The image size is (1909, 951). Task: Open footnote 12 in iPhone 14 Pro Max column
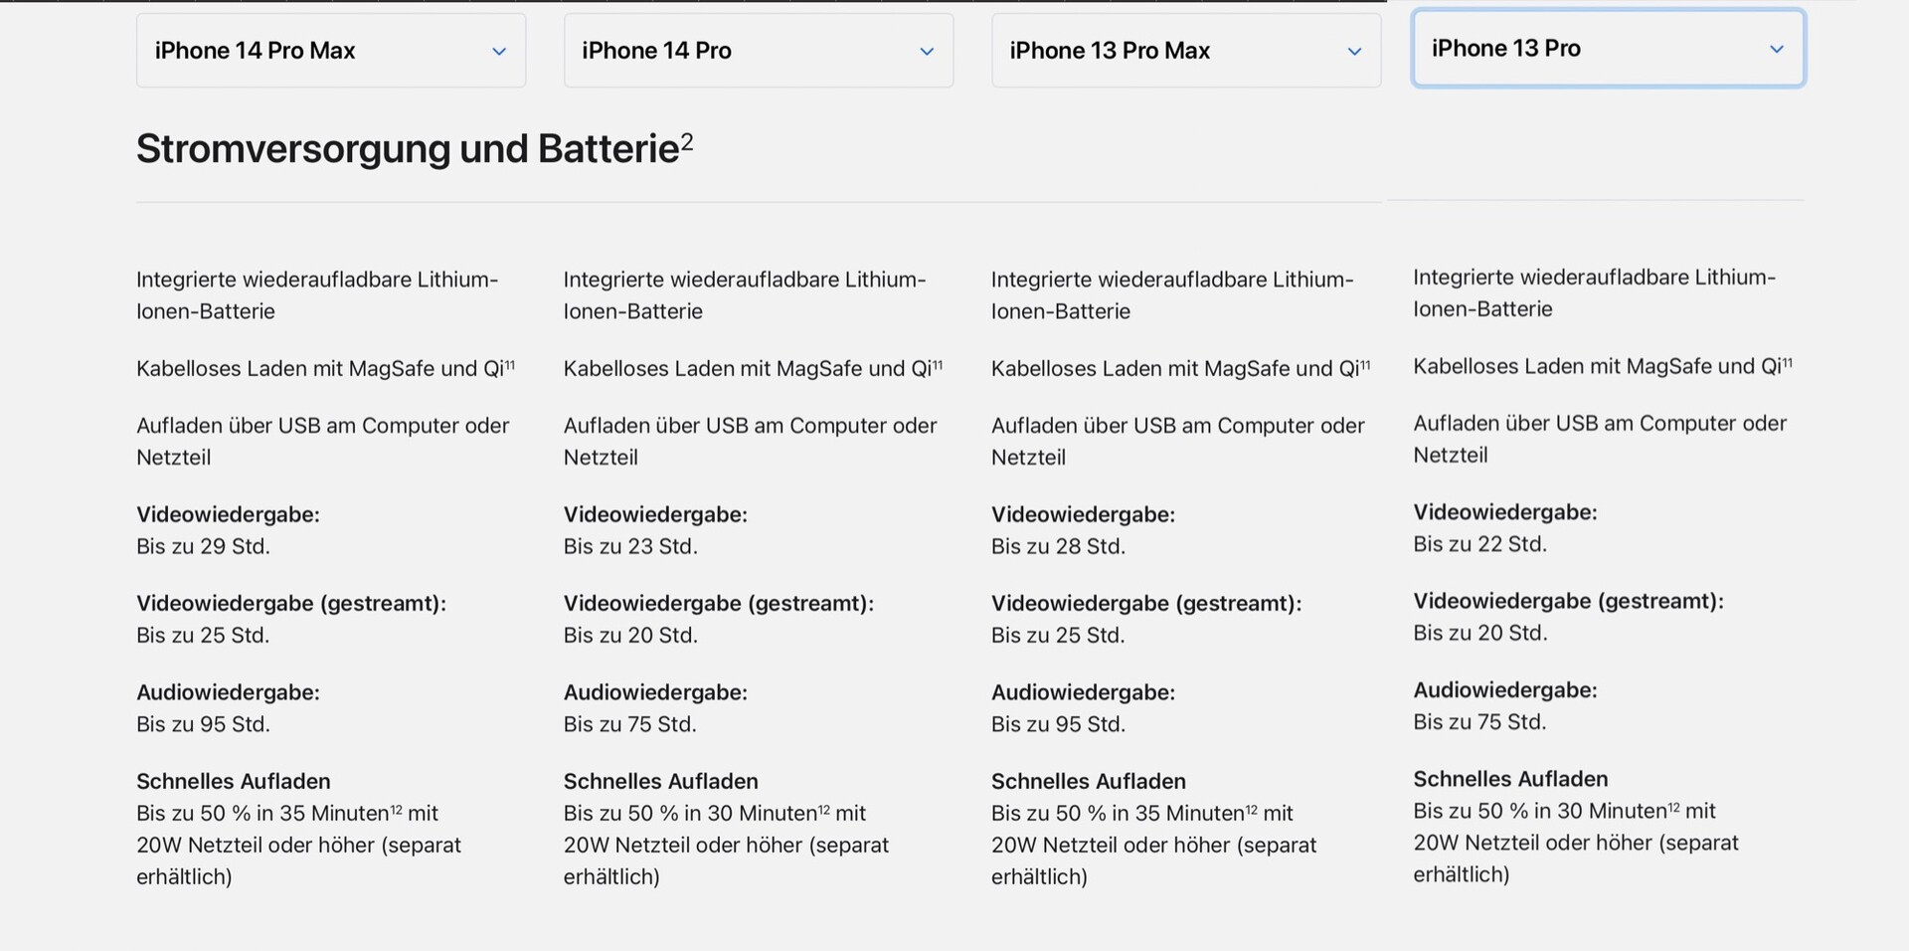(x=397, y=809)
